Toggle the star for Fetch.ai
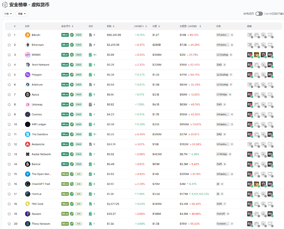 click(9, 194)
